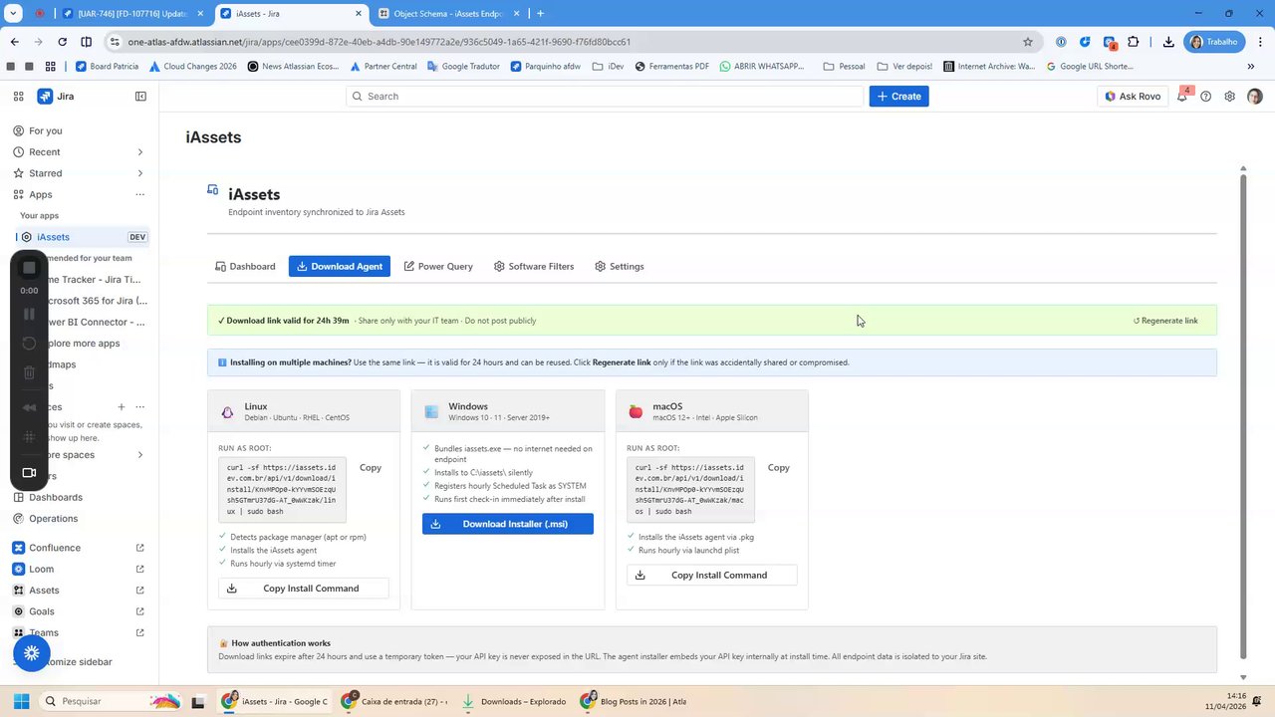Open the Google Tradutor bookmark

[463, 67]
